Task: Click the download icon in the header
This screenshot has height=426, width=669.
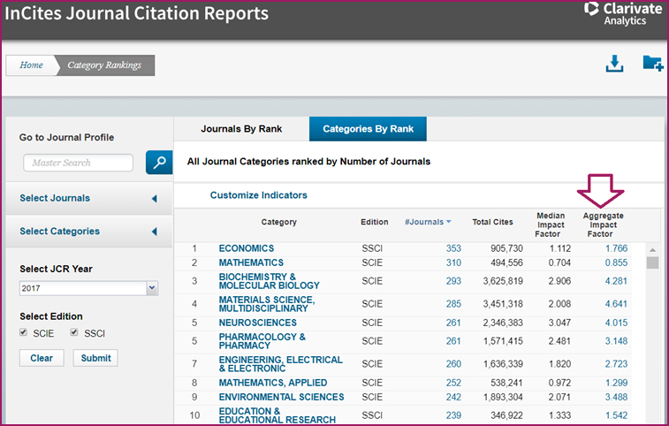Action: tap(615, 65)
